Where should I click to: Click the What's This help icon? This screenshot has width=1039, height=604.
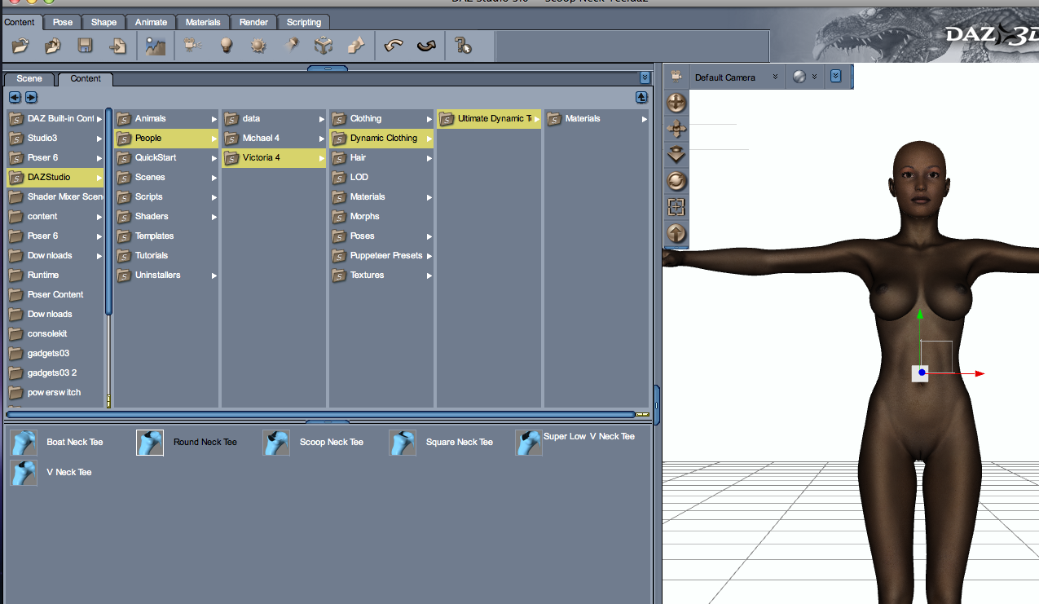click(x=464, y=46)
